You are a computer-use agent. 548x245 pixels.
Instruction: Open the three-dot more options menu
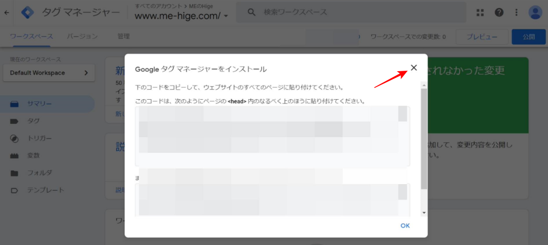(517, 13)
